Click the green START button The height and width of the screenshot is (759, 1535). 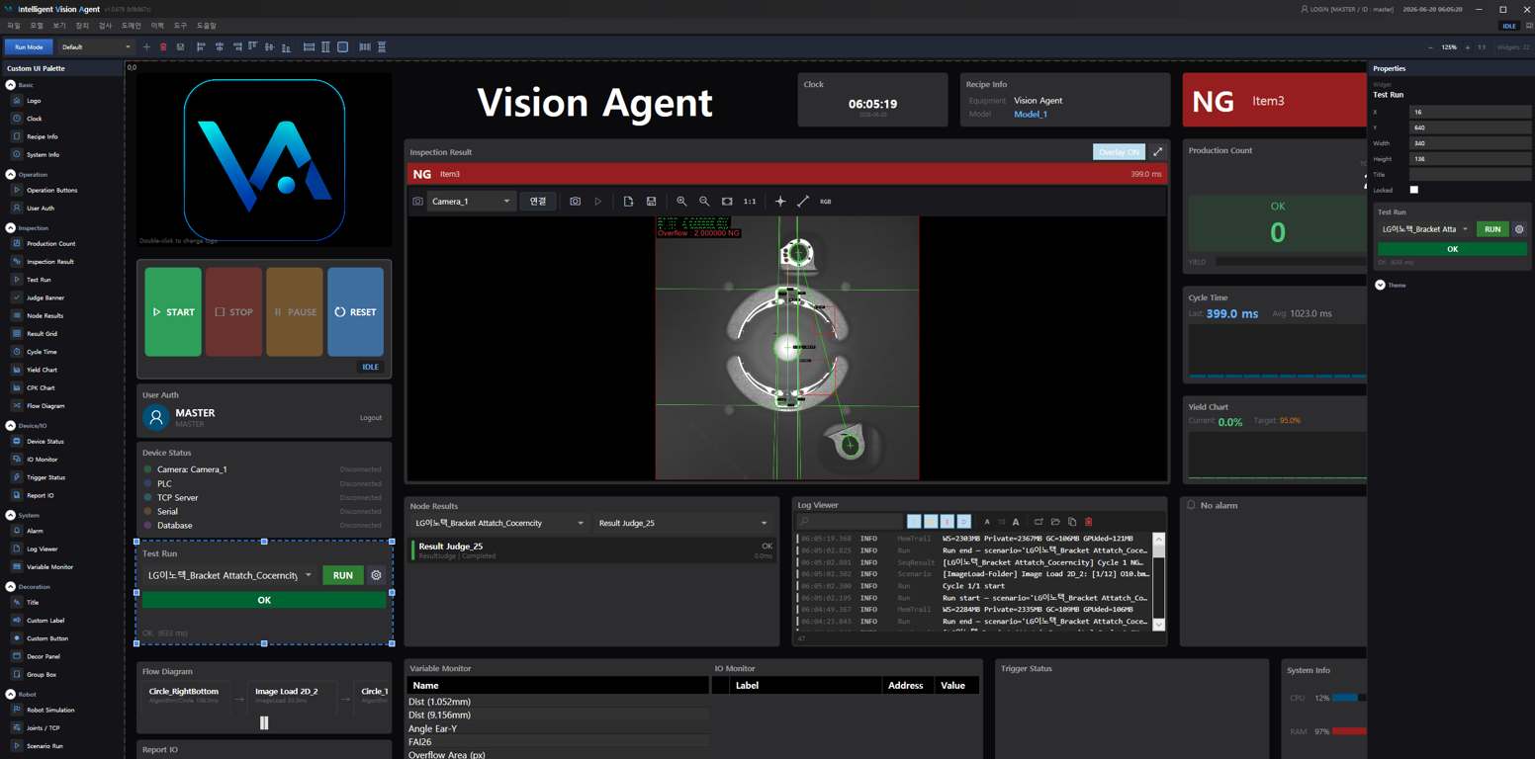pos(173,312)
